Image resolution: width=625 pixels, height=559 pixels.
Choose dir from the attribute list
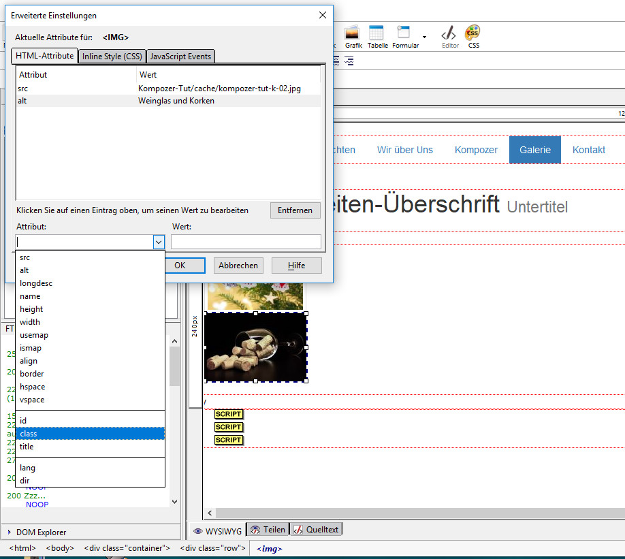90,481
